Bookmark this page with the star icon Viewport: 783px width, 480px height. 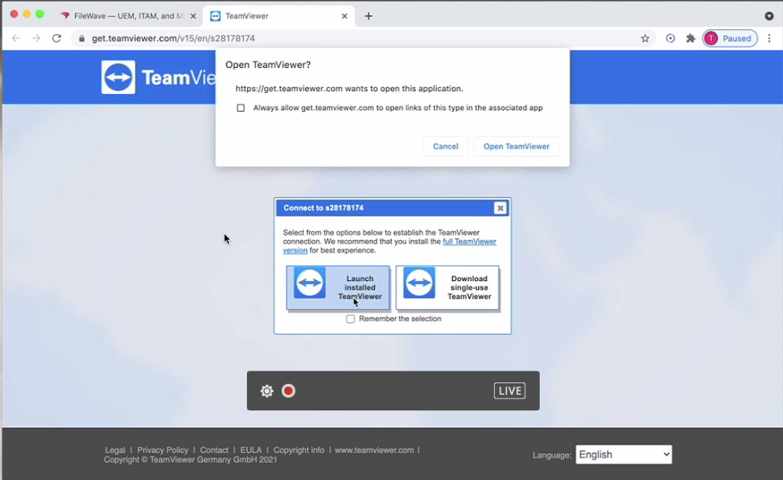(x=645, y=38)
